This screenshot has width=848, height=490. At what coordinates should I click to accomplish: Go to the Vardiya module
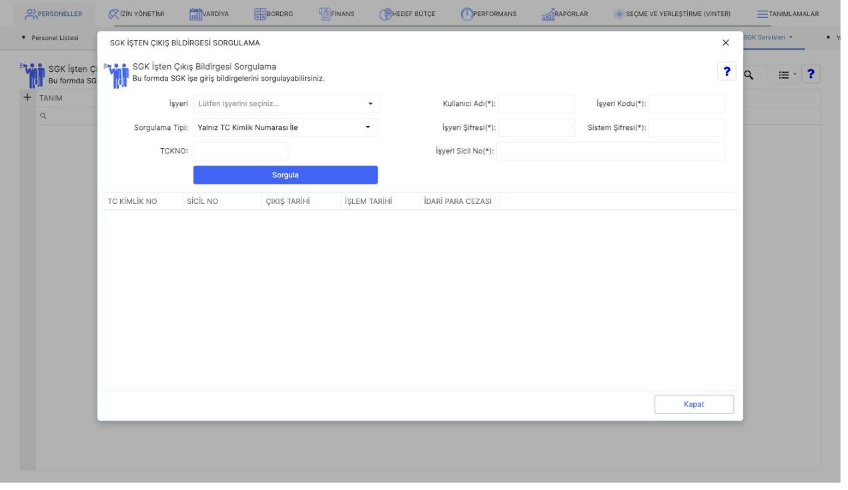click(x=208, y=14)
